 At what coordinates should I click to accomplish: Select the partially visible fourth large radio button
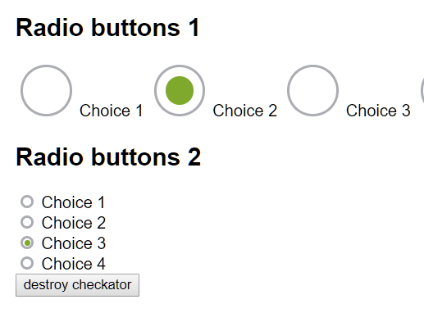[422, 90]
